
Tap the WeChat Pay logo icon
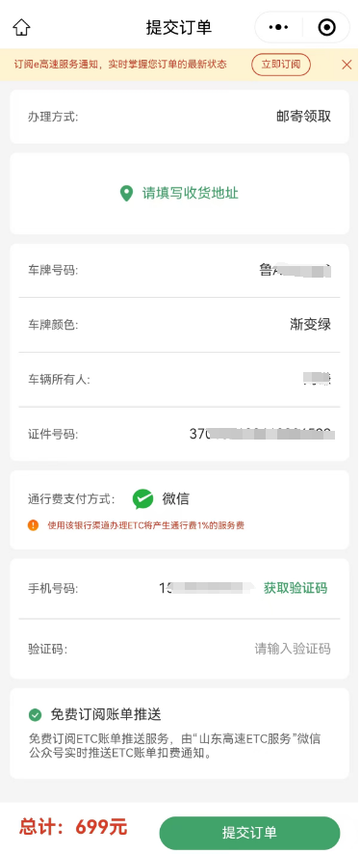[143, 498]
